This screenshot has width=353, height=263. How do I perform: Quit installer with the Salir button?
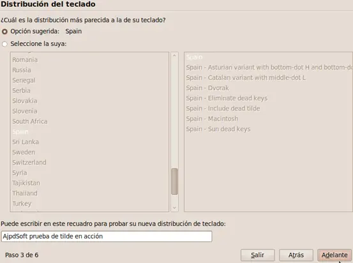pos(257,255)
